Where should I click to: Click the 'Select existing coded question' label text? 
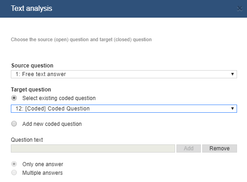[x=59, y=98]
